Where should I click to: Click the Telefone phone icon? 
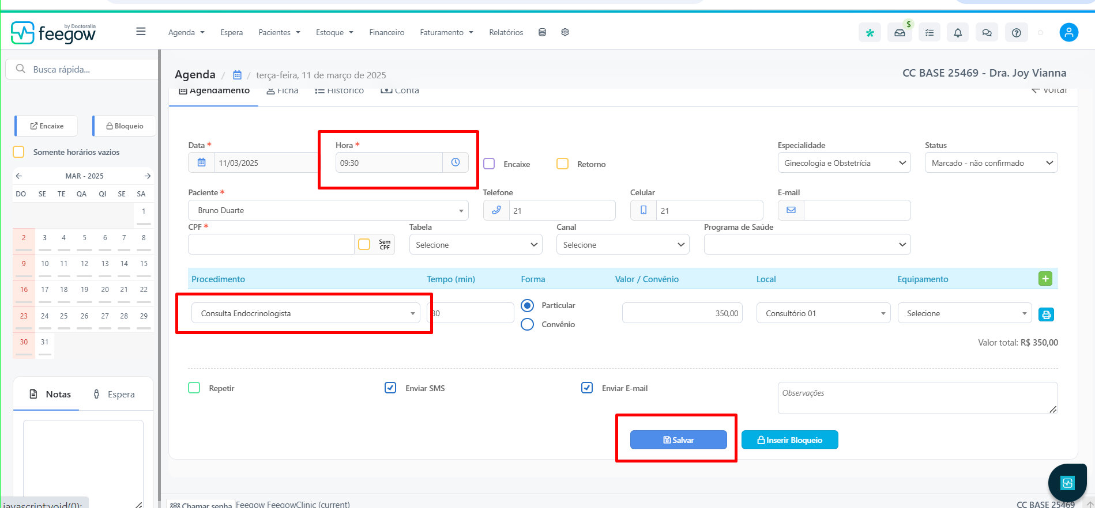[x=496, y=210]
